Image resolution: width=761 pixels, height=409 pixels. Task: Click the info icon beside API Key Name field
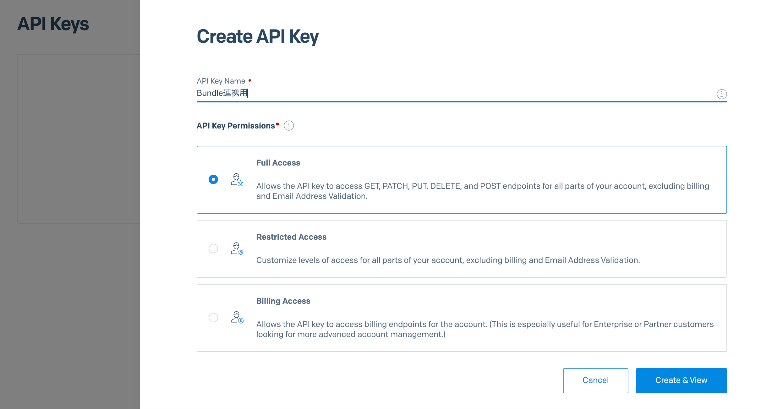click(721, 94)
